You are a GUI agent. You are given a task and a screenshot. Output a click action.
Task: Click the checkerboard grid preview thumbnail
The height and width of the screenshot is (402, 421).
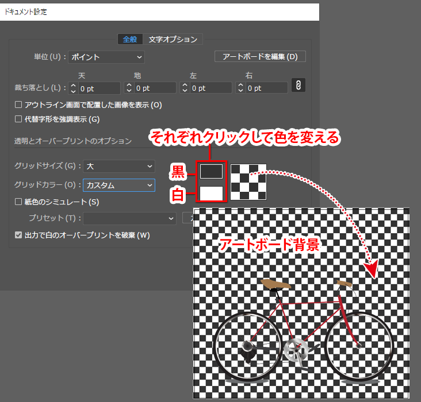pos(248,182)
